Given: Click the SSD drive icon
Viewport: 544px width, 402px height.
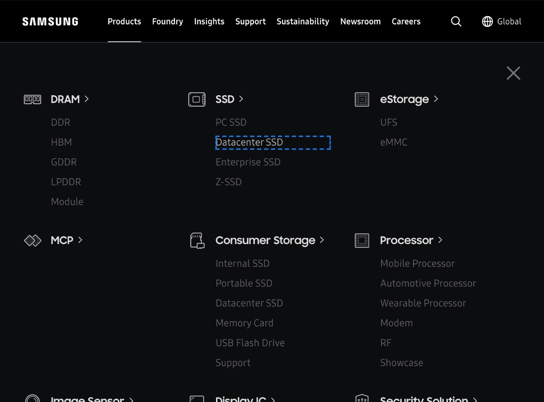Looking at the screenshot, I should 197,99.
